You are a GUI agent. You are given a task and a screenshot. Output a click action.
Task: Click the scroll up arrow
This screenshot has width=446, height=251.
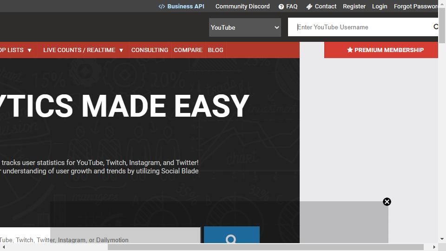[442, 3]
